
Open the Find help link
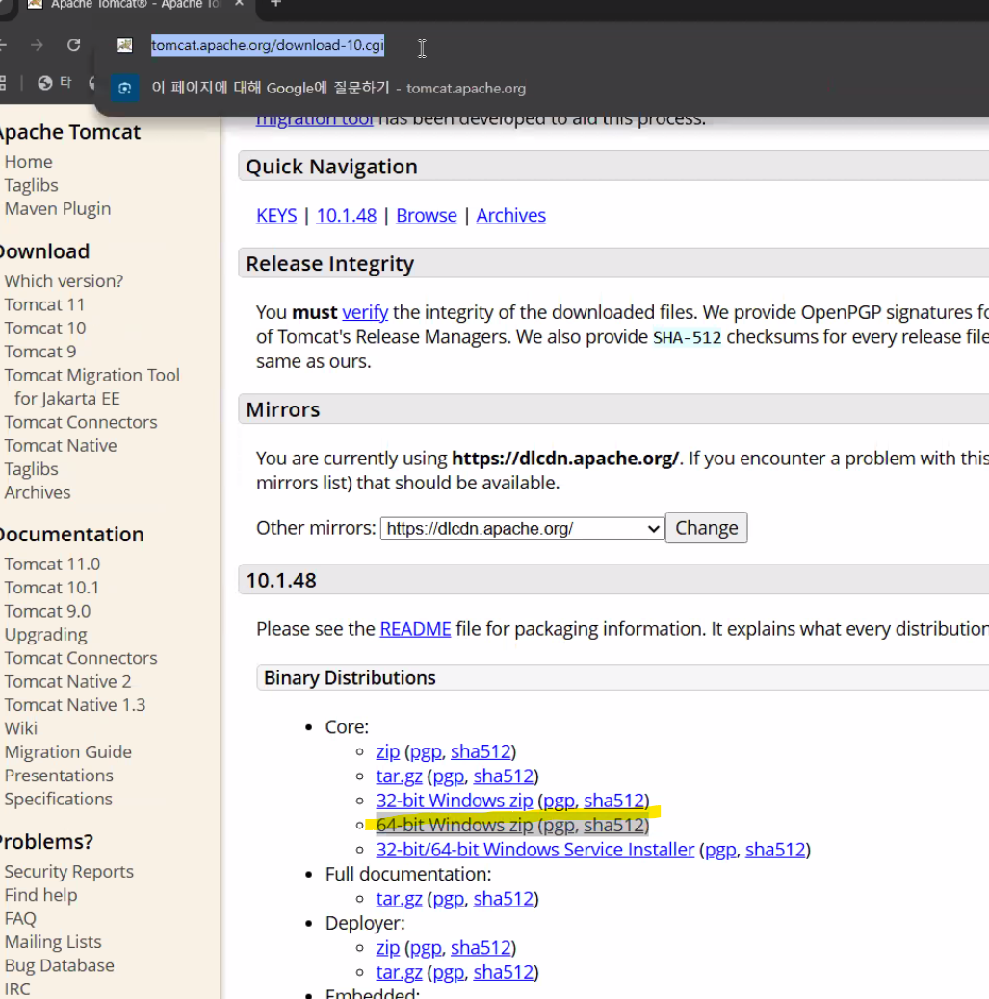coord(40,895)
